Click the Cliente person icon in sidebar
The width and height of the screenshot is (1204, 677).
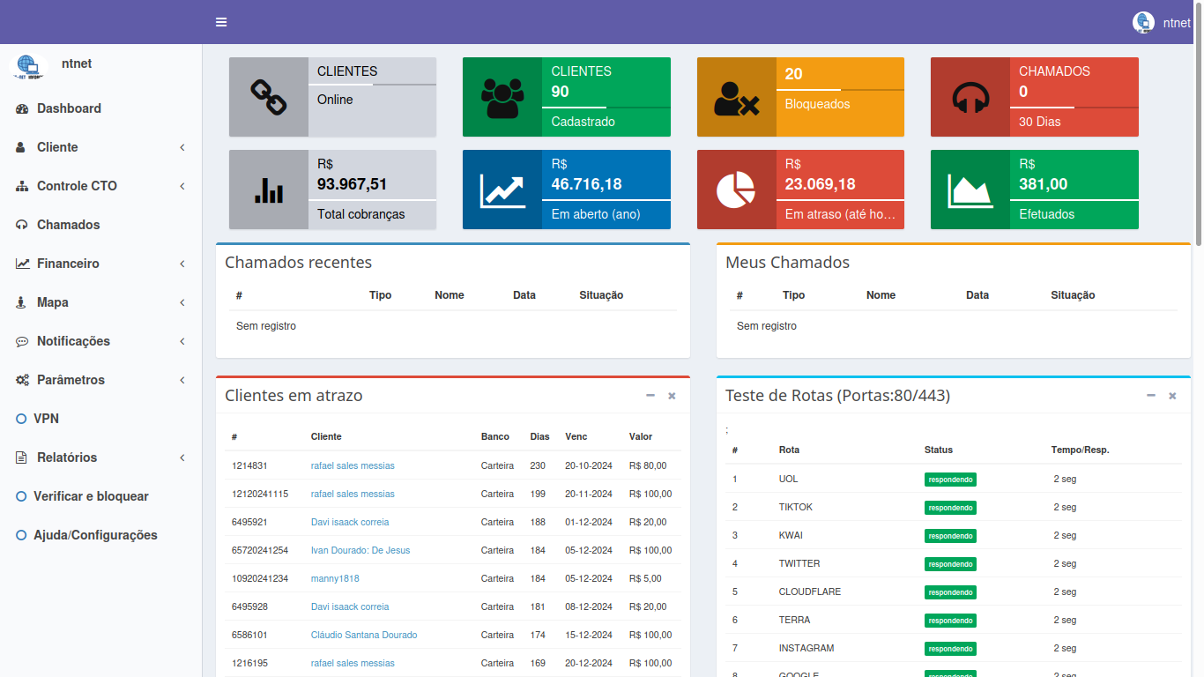click(21, 147)
